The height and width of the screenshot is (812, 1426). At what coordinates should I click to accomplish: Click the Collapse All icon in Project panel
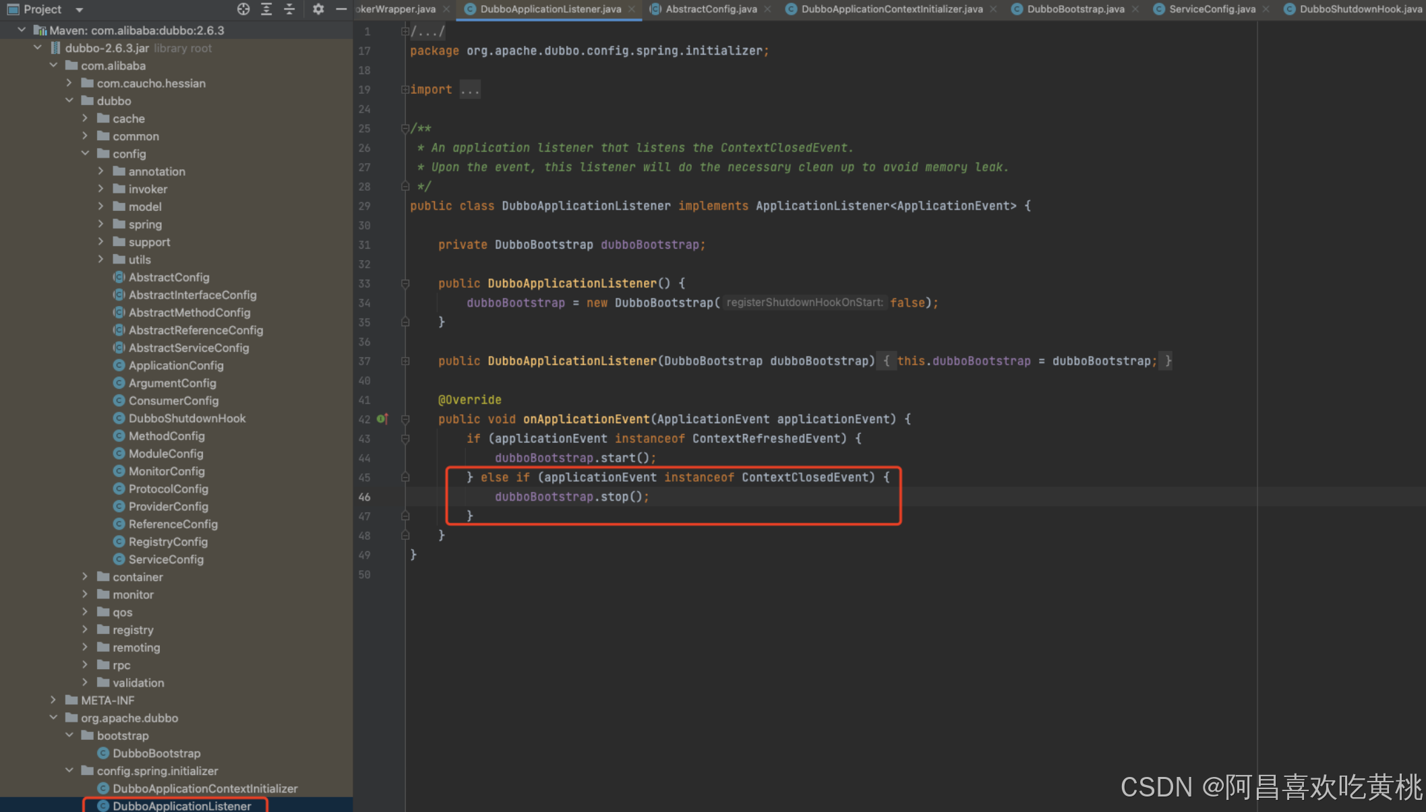[289, 9]
